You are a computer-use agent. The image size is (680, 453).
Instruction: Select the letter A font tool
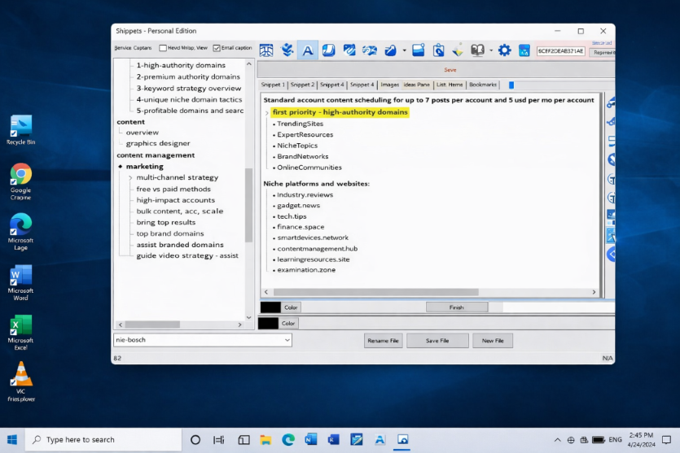coord(308,50)
